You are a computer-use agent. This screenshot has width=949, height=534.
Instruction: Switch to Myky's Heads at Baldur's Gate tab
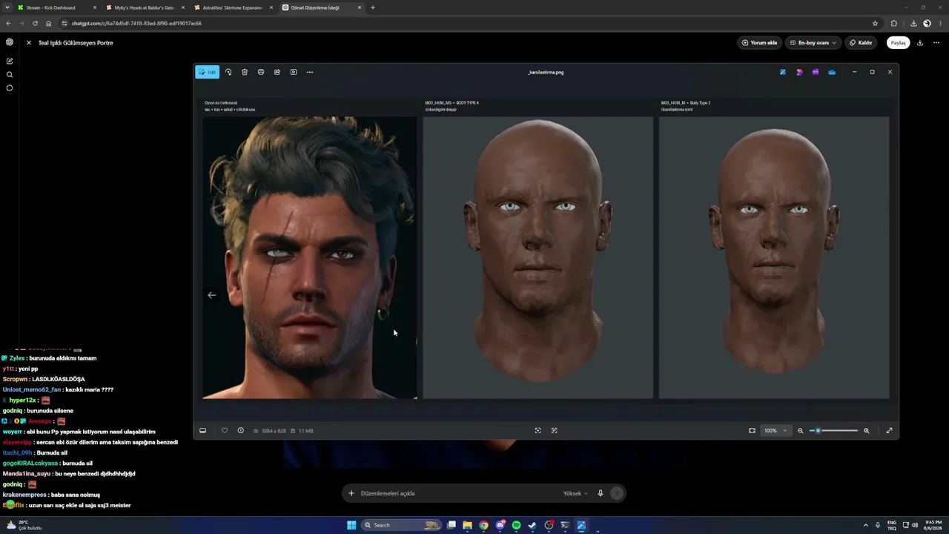pos(145,7)
